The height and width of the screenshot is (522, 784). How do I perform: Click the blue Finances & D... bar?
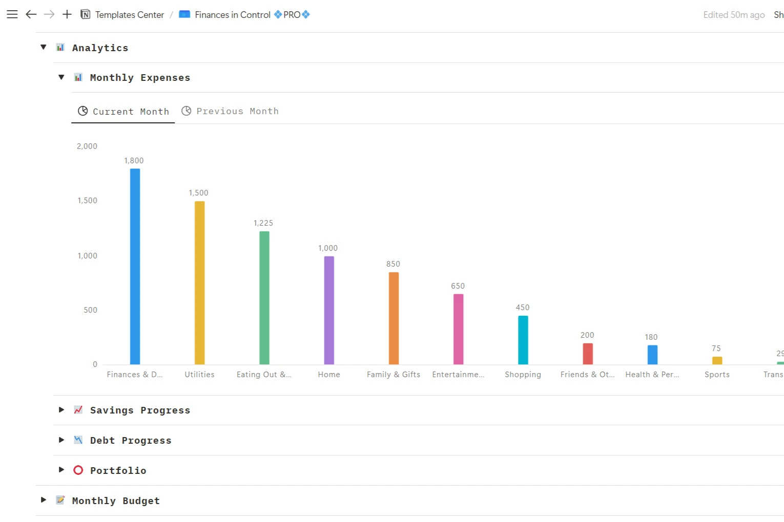pos(135,266)
